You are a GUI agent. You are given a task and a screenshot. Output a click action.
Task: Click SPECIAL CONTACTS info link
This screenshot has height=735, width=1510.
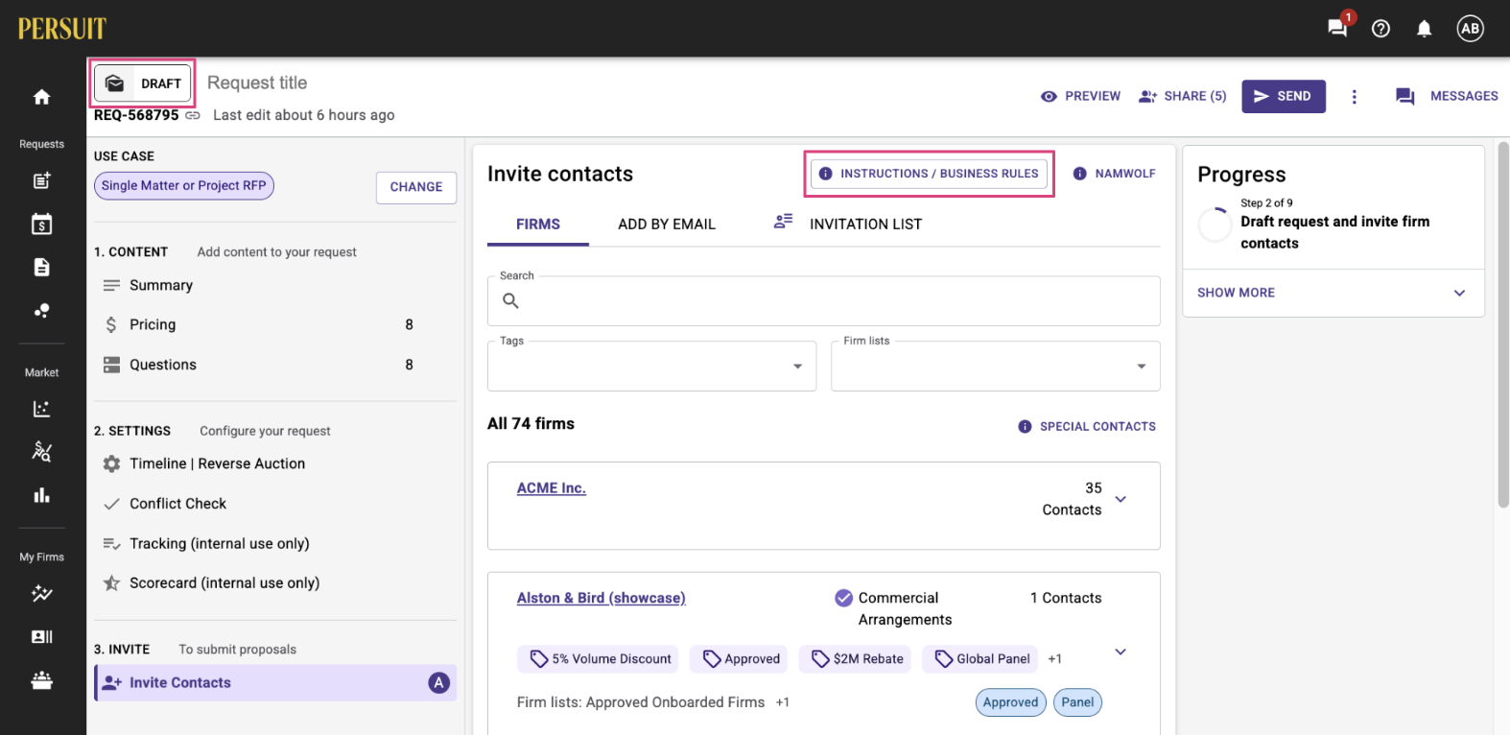click(1087, 426)
